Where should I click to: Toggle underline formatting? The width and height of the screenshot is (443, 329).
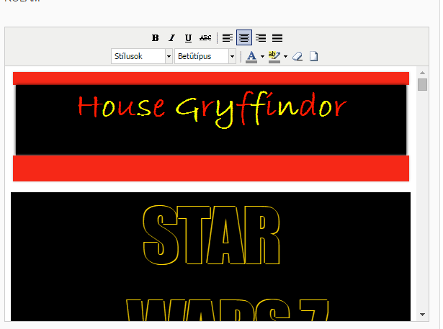pos(188,38)
